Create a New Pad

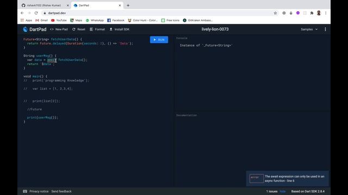click(x=59, y=29)
